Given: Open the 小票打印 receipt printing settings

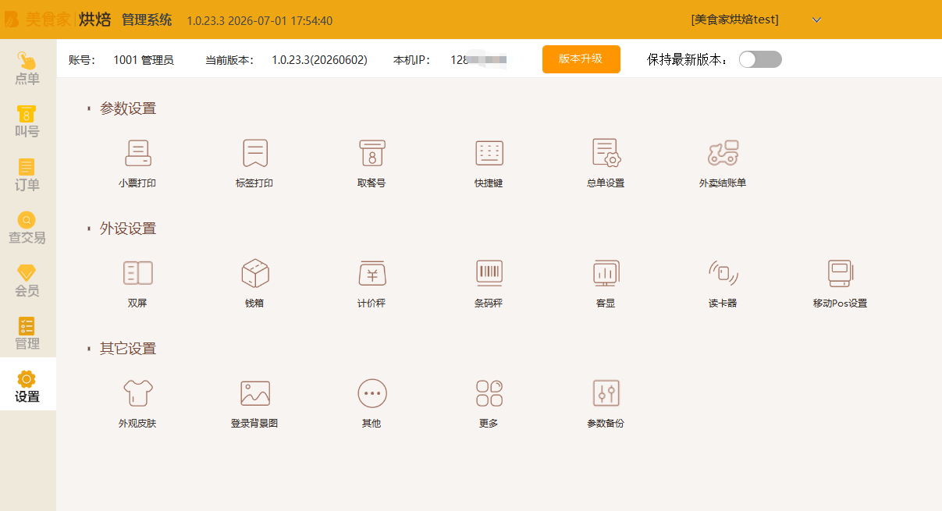Looking at the screenshot, I should (137, 163).
